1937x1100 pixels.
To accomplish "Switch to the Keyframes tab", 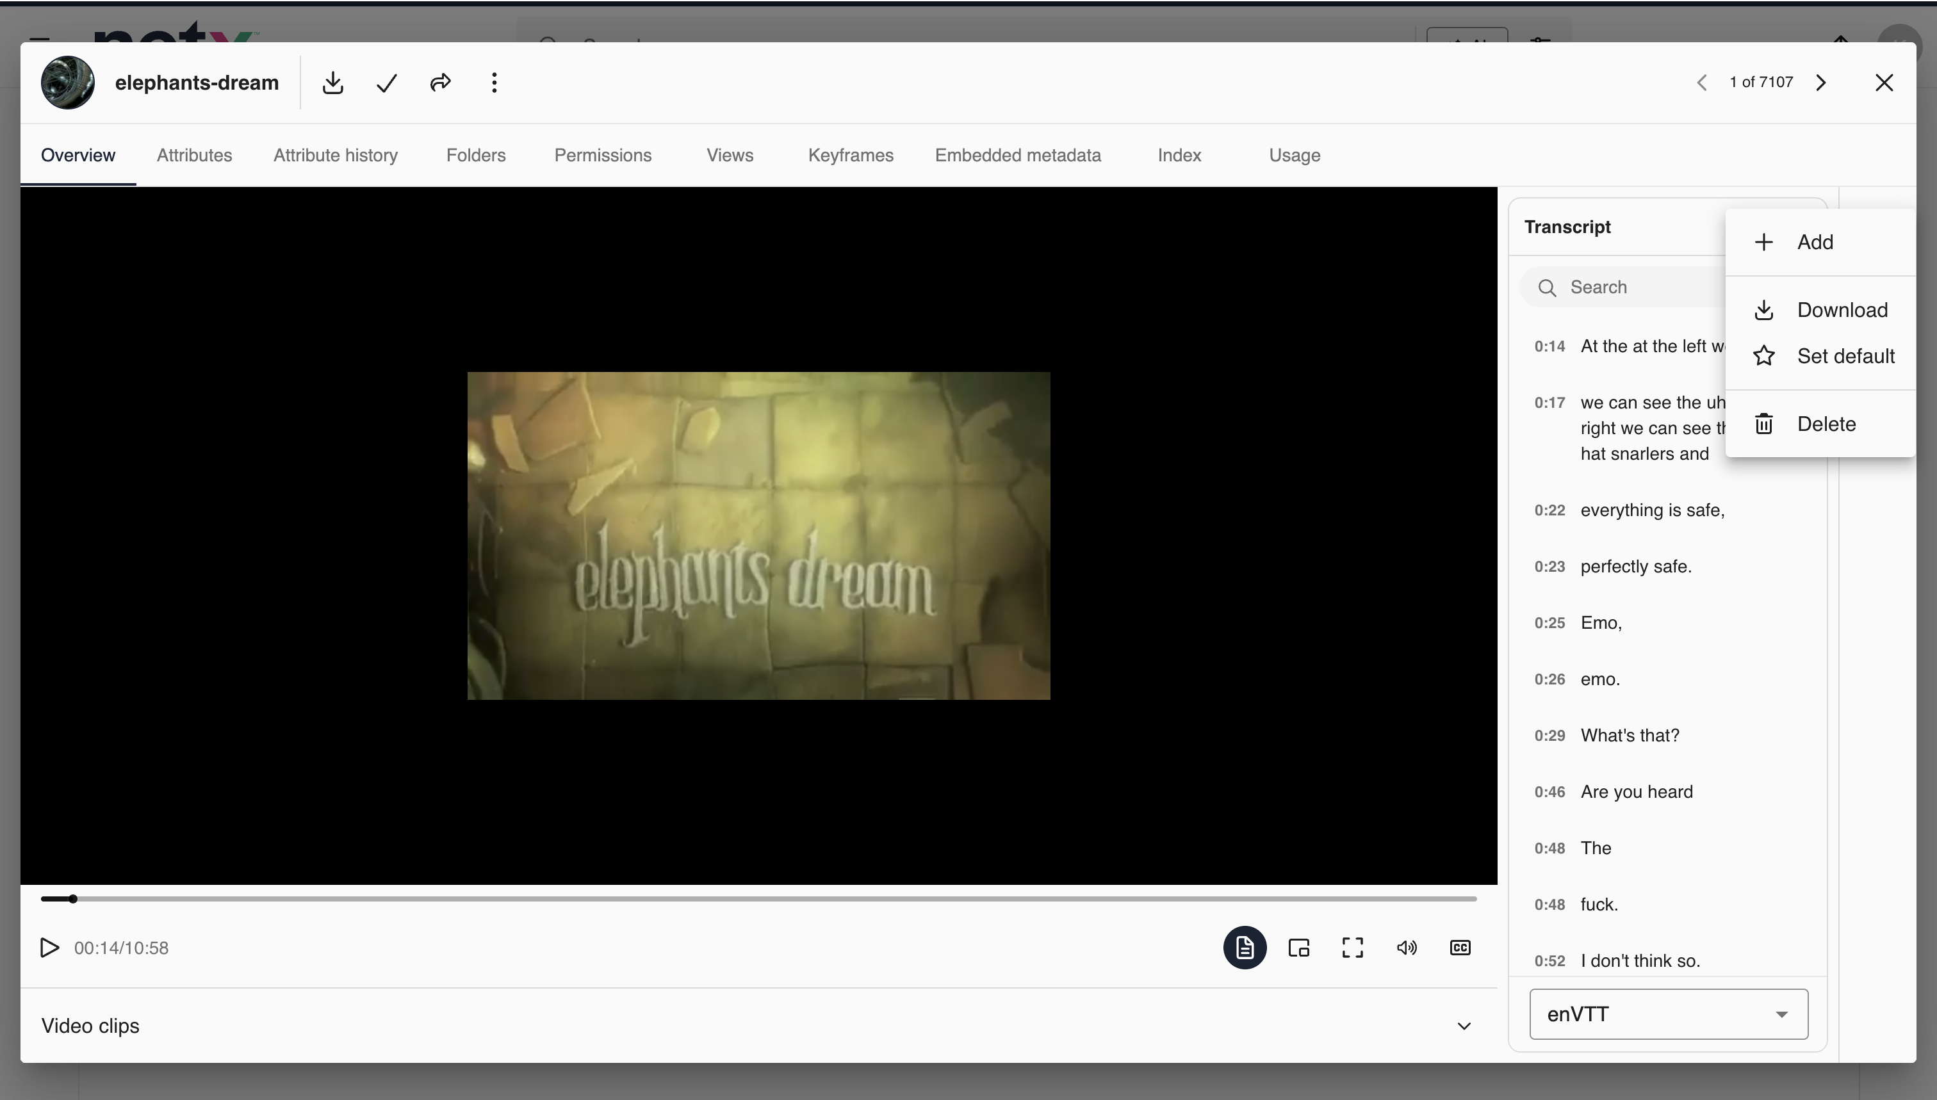I will 851,155.
